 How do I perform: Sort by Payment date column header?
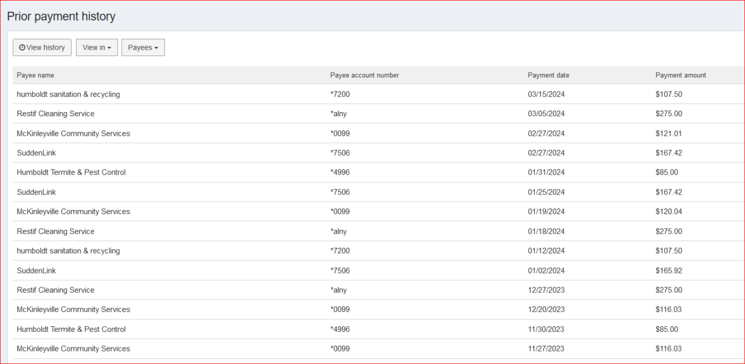tap(548, 75)
